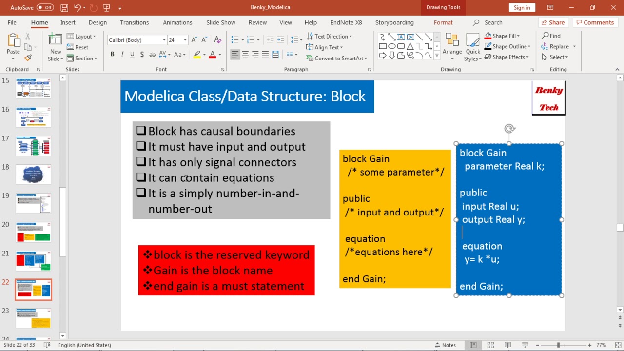Click the Cut scissors icon
This screenshot has width=624, height=351.
[x=28, y=37]
